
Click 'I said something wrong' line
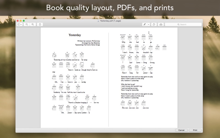click(x=129, y=88)
